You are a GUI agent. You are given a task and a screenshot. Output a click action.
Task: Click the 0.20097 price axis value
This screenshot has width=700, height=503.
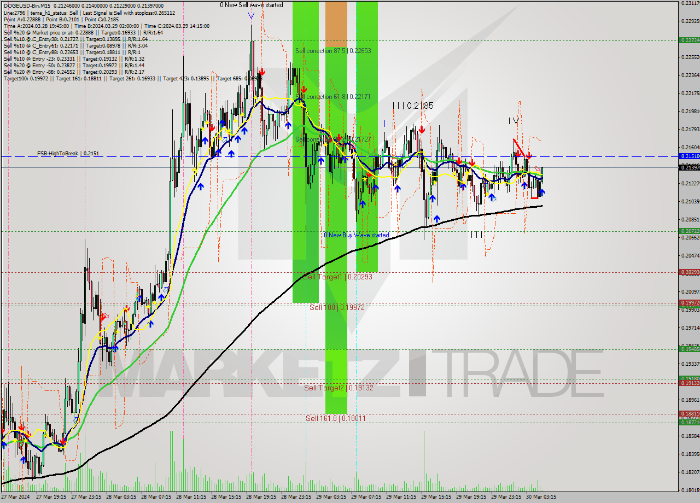[x=690, y=291]
